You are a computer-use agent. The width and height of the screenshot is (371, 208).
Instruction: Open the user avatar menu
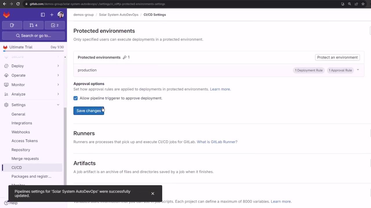pos(61,15)
